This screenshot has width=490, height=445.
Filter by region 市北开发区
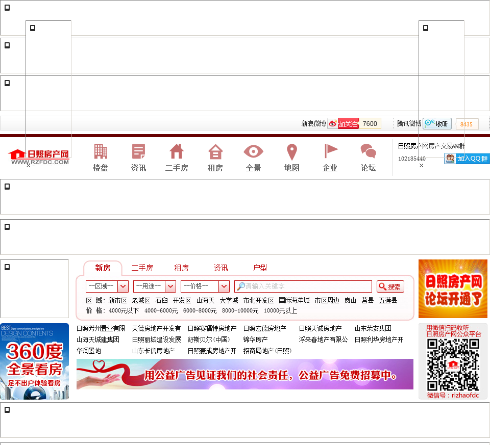coord(259,301)
